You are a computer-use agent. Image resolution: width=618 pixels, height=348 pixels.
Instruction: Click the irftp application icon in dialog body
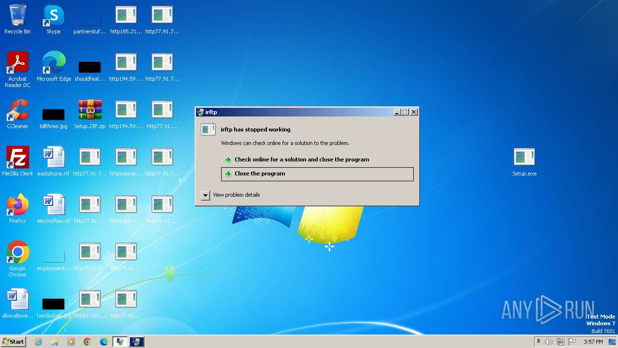208,130
